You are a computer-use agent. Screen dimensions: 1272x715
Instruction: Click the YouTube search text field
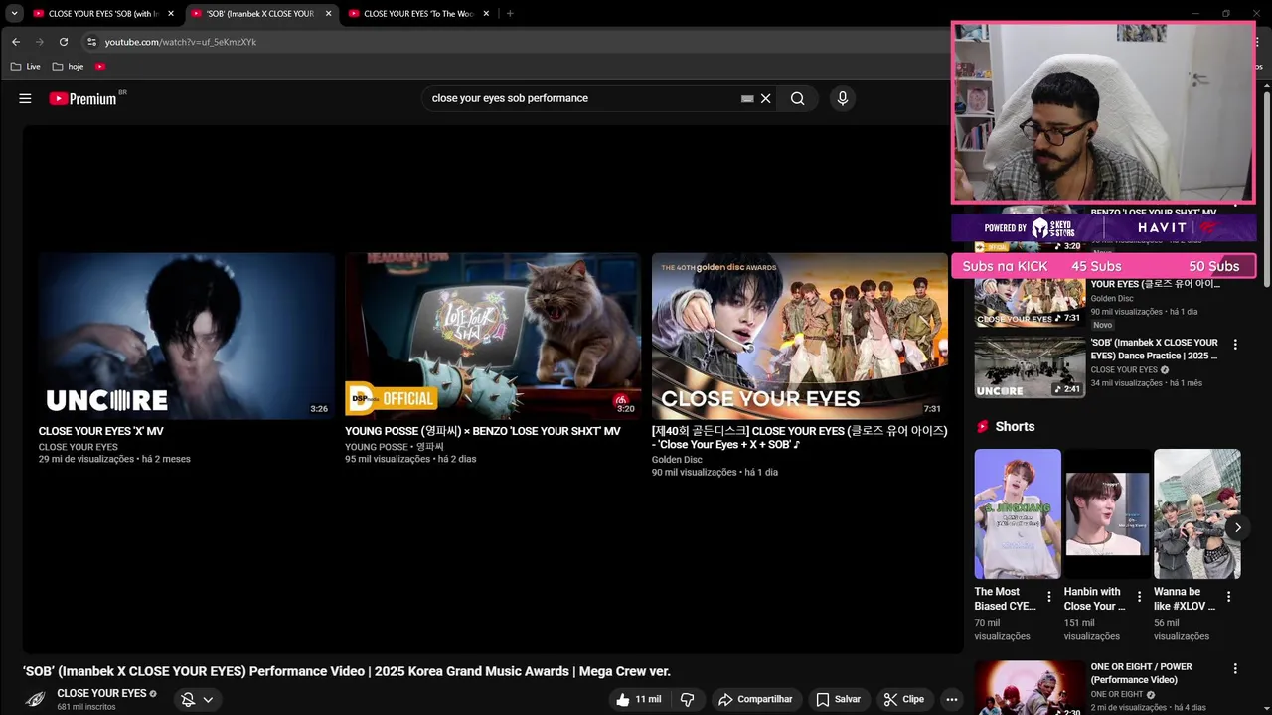click(x=584, y=98)
